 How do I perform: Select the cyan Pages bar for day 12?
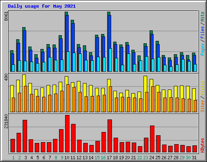tap(80, 62)
